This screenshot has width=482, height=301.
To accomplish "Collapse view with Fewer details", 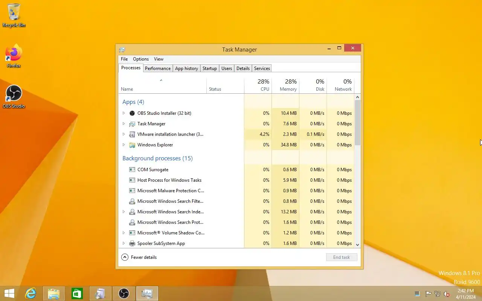I will point(139,257).
